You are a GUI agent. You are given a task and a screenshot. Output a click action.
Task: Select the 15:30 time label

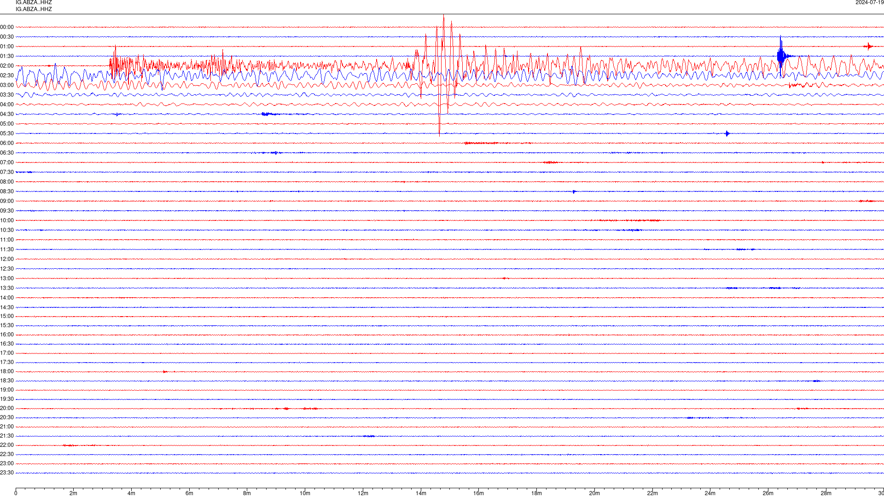[7, 325]
